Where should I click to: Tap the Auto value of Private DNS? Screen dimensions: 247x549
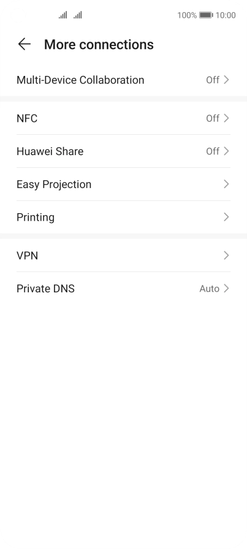click(210, 289)
